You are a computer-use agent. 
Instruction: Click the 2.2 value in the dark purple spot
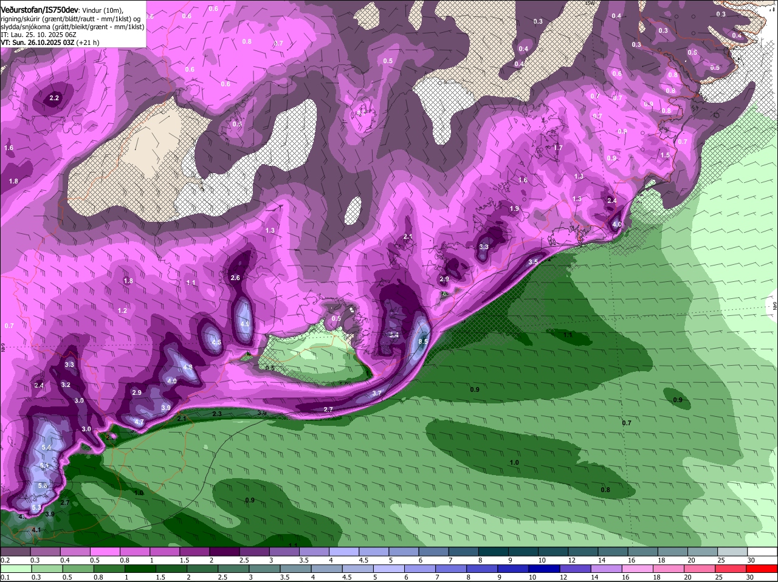click(54, 98)
